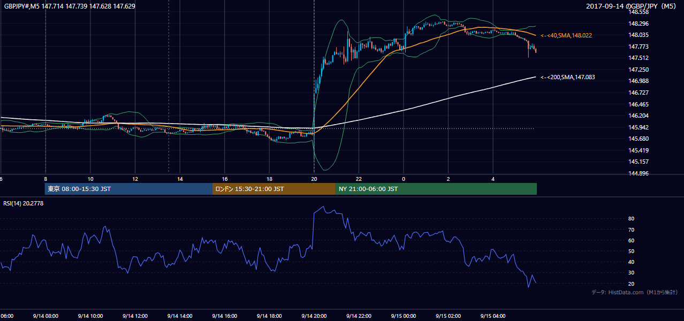Click price axis label 145.157
684x321 pixels.
tap(638, 162)
